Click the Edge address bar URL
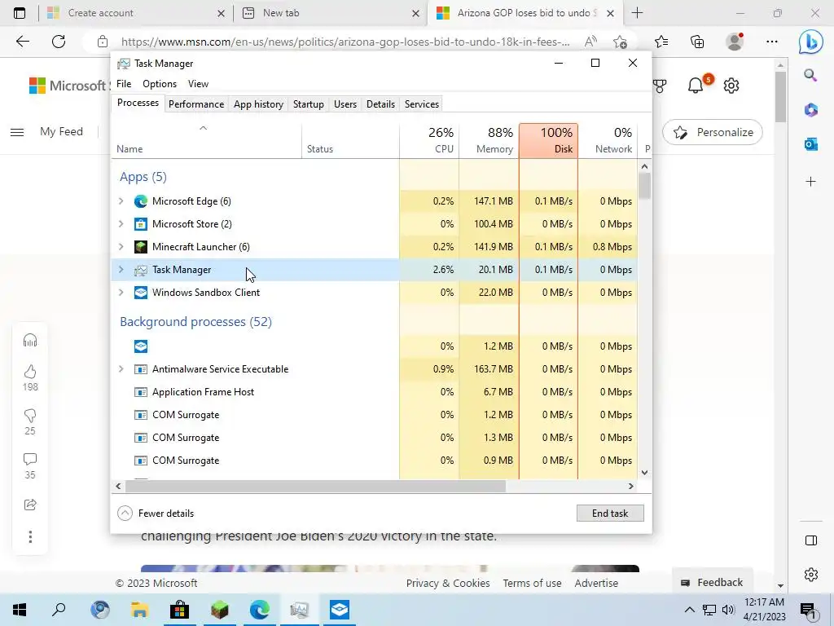834x626 pixels. pyautogui.click(x=345, y=42)
